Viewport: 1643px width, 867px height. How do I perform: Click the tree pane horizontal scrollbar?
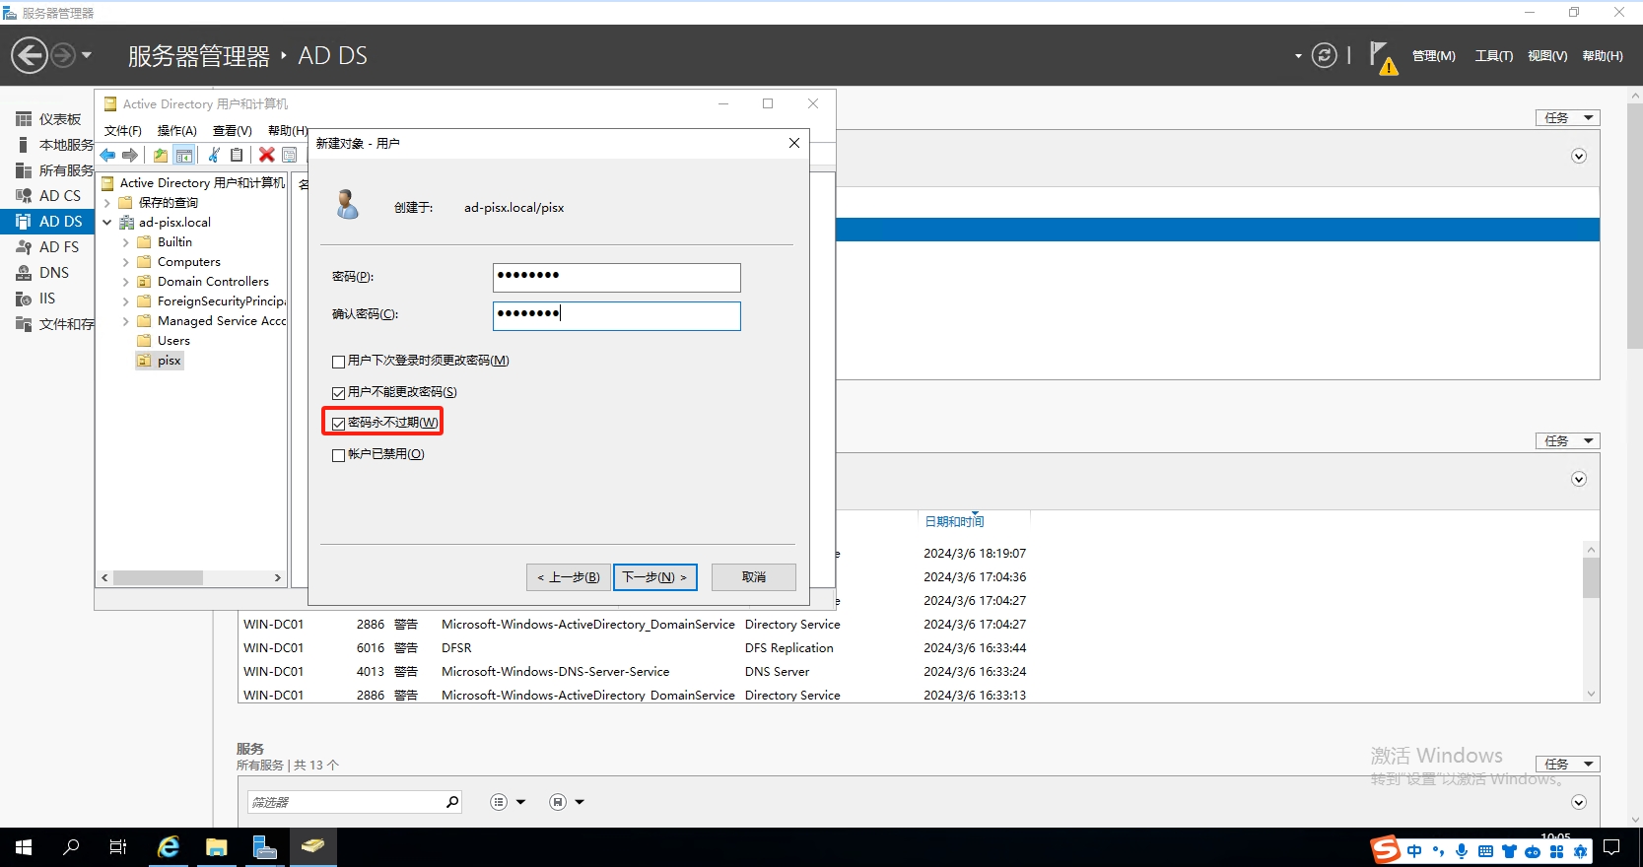click(x=158, y=578)
